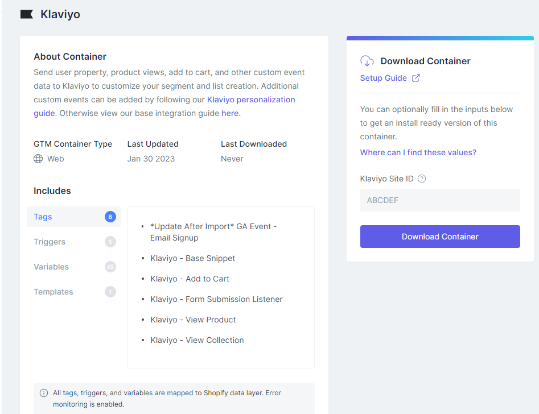Switch to the Triggers tab
Screen dimensions: 539x414
point(50,242)
